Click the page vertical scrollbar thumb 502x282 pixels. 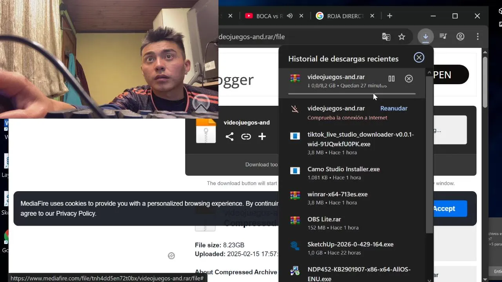coord(485,82)
